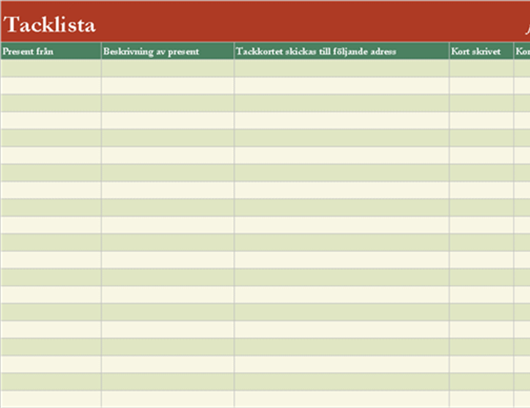Click second row cell under 'Present från'

51,86
